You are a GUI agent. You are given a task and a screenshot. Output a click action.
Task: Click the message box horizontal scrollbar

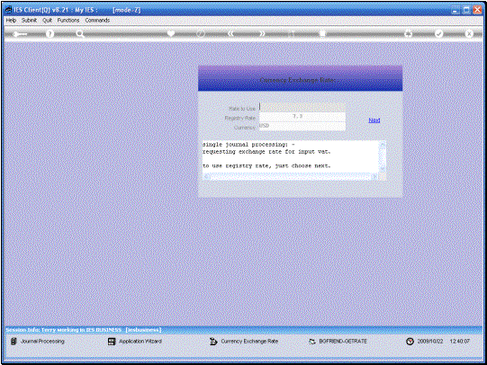291,177
